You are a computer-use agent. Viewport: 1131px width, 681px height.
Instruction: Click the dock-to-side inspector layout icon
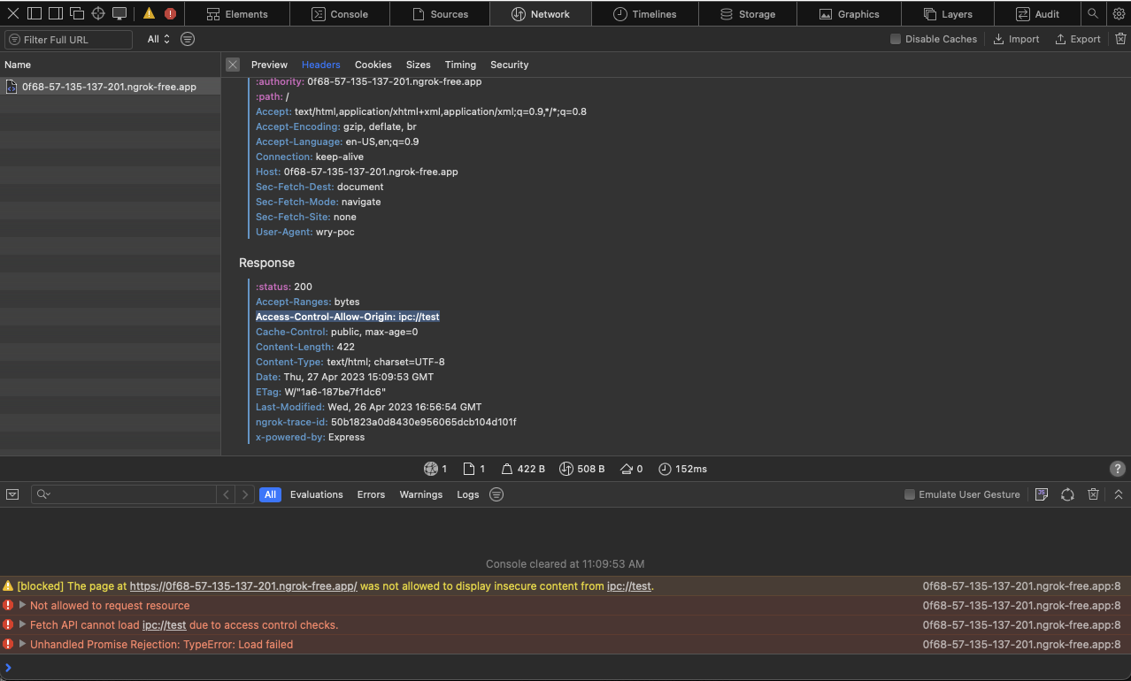pos(56,13)
